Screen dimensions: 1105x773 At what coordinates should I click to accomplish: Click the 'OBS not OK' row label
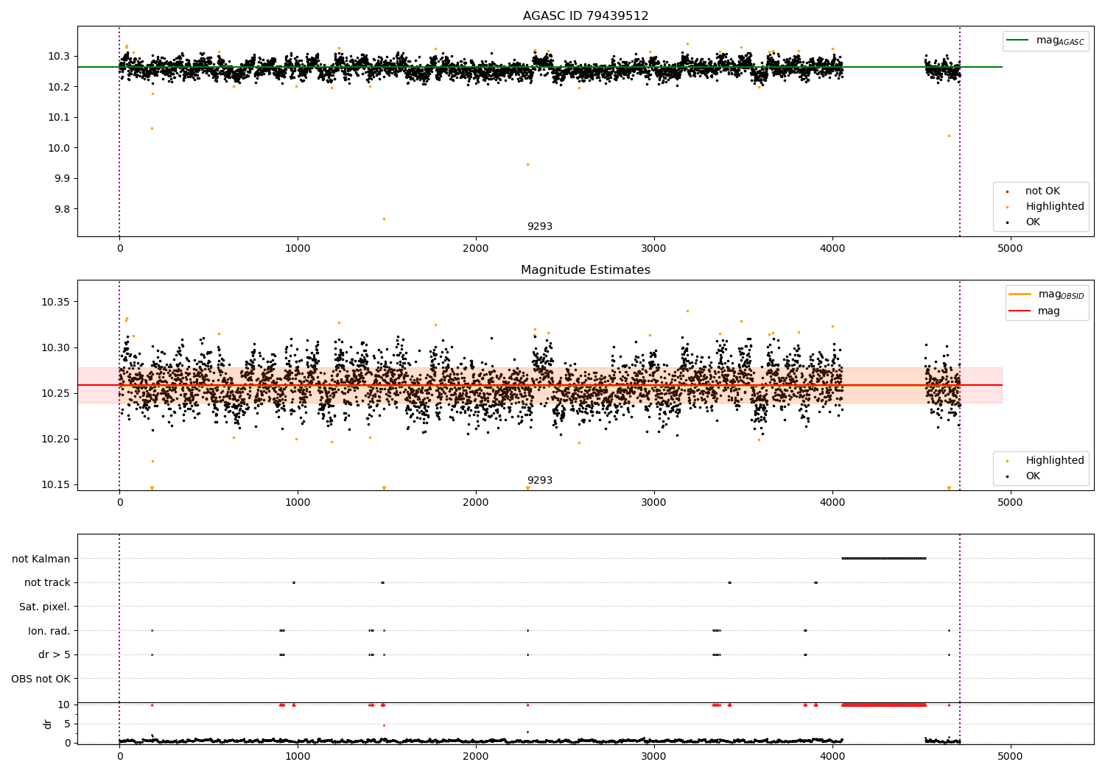coord(41,679)
